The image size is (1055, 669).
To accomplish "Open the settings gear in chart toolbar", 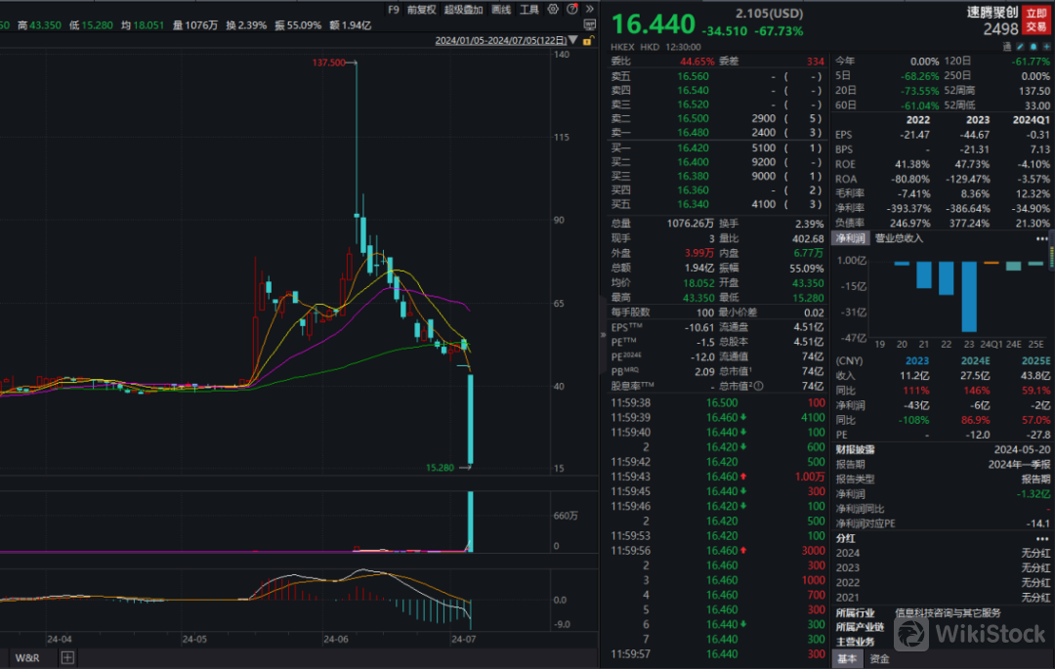I will point(555,9).
